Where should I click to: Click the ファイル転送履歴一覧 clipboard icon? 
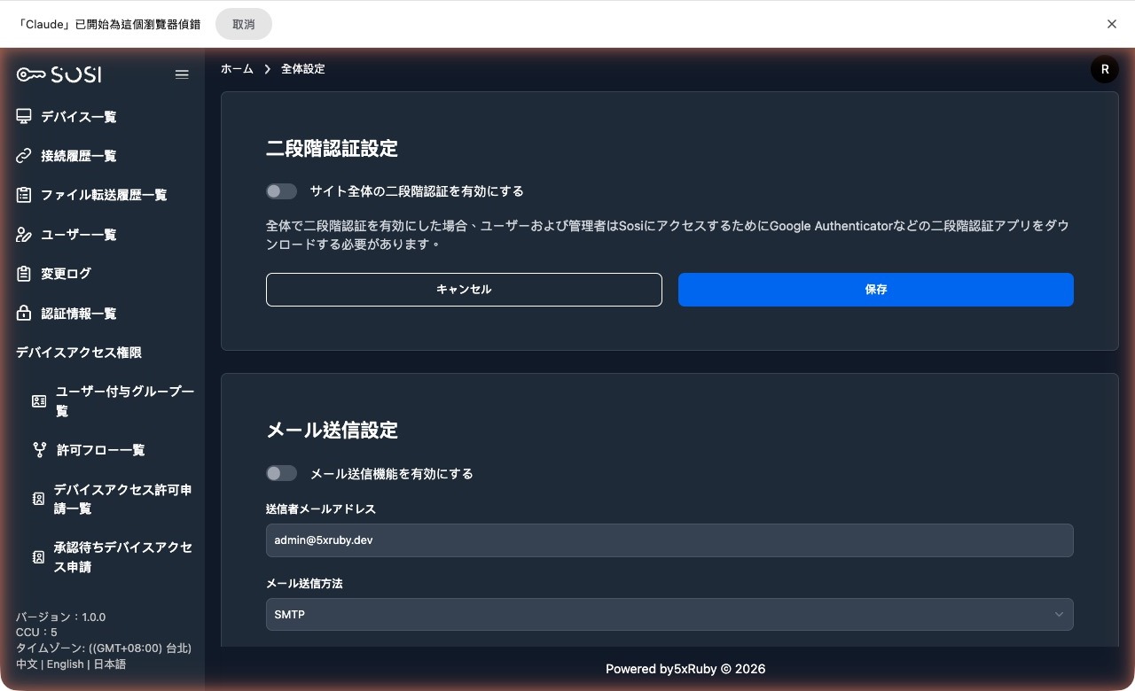pyautogui.click(x=24, y=195)
